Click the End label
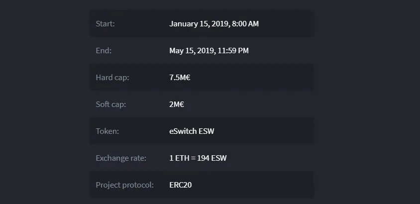Screen dimensions: 420x204 tap(104, 51)
